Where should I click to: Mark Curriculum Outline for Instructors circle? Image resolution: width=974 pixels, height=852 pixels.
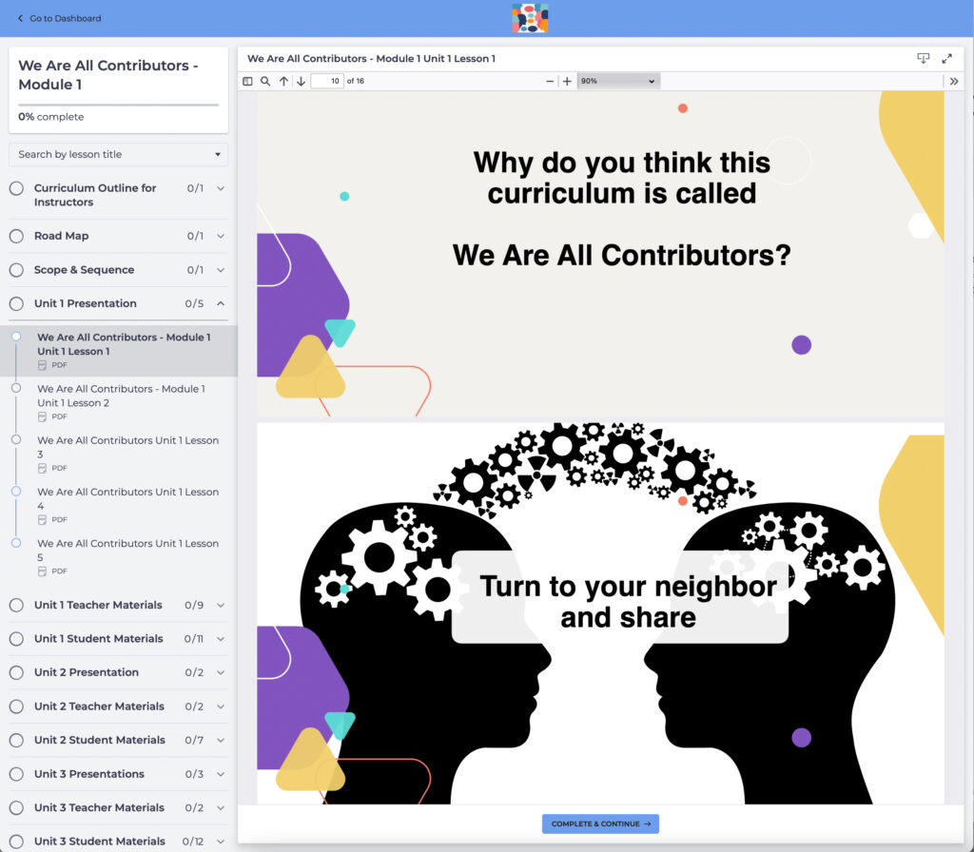(16, 188)
